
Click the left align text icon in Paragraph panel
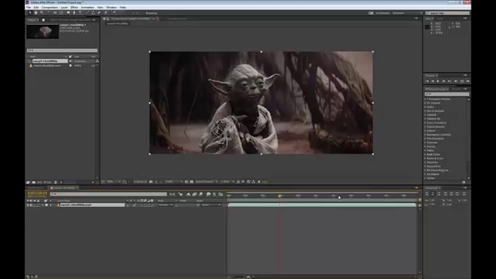pos(427,194)
